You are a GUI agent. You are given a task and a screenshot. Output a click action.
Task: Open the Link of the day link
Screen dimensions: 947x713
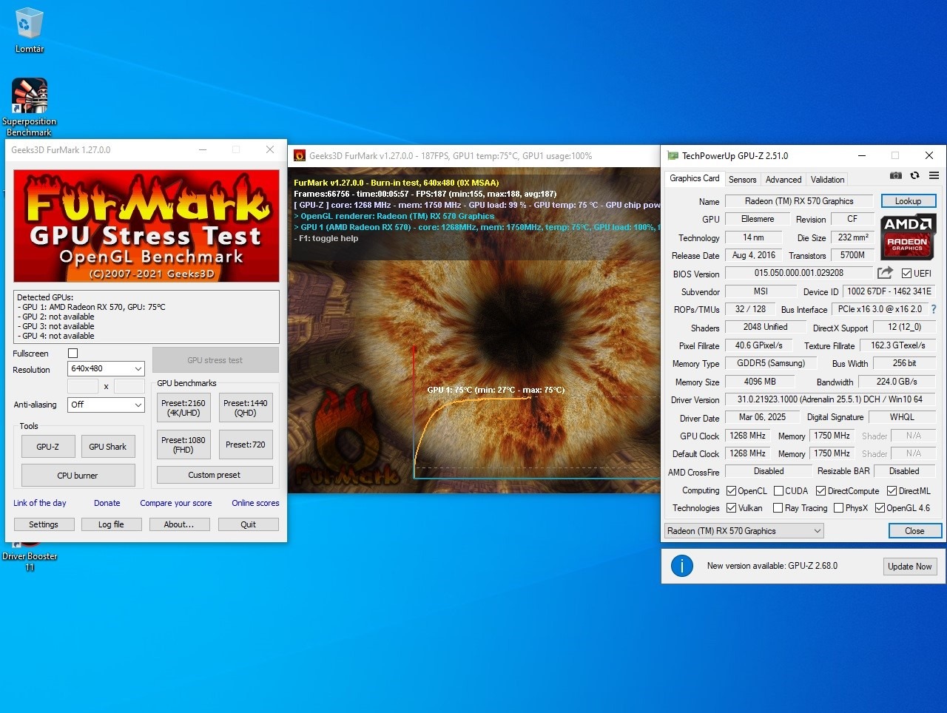[x=40, y=503]
